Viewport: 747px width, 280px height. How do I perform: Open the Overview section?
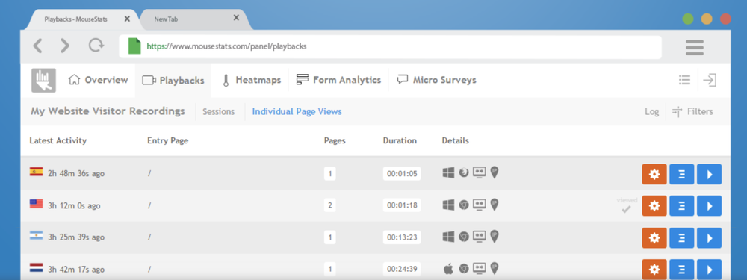[99, 80]
